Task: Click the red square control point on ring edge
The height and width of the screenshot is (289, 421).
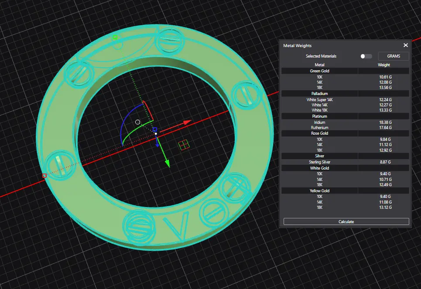Action: point(44,176)
